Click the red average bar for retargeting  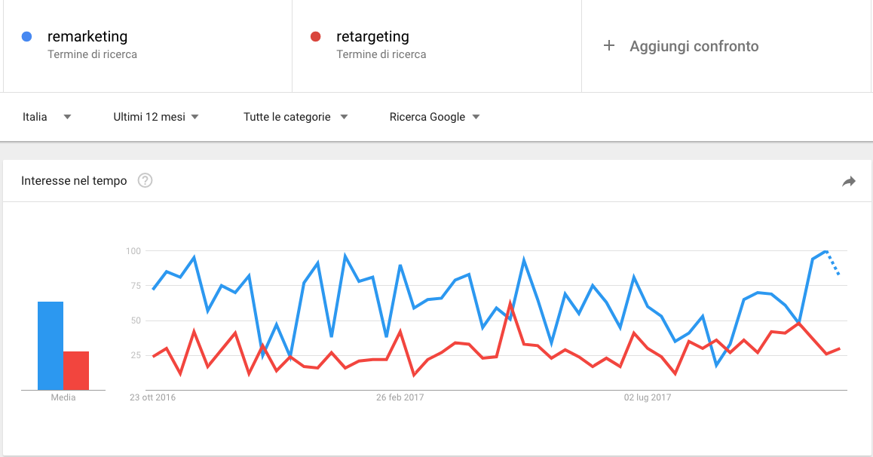coord(76,370)
